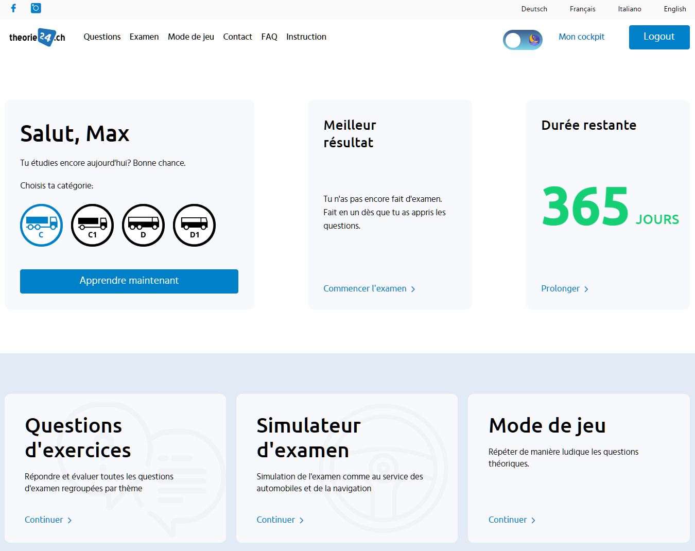Image resolution: width=695 pixels, height=551 pixels.
Task: Select the category C1 vehicle icon
Action: (92, 225)
